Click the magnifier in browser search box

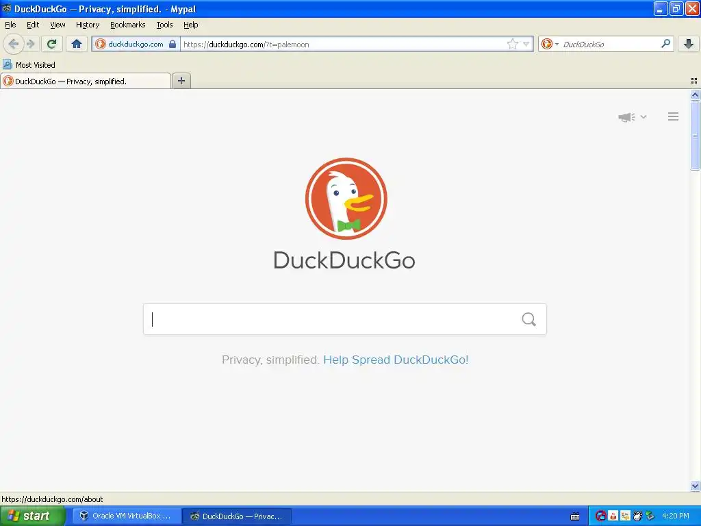[665, 44]
